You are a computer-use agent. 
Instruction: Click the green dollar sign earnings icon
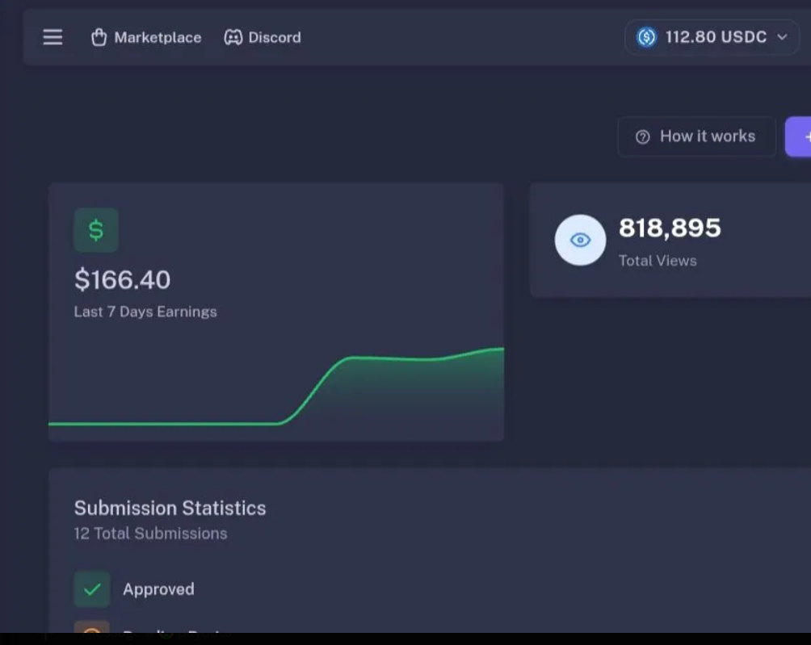[x=95, y=230]
